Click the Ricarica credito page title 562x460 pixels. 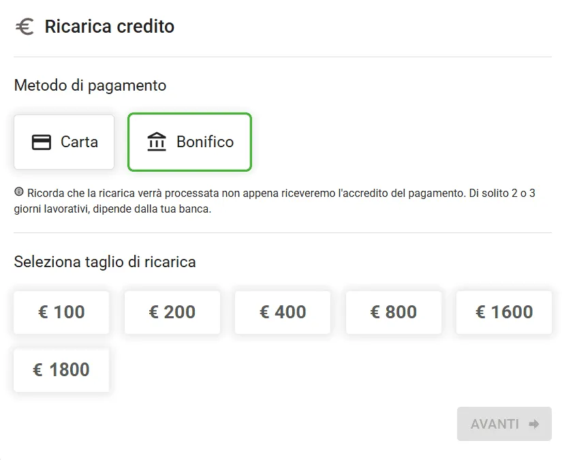[x=110, y=27]
